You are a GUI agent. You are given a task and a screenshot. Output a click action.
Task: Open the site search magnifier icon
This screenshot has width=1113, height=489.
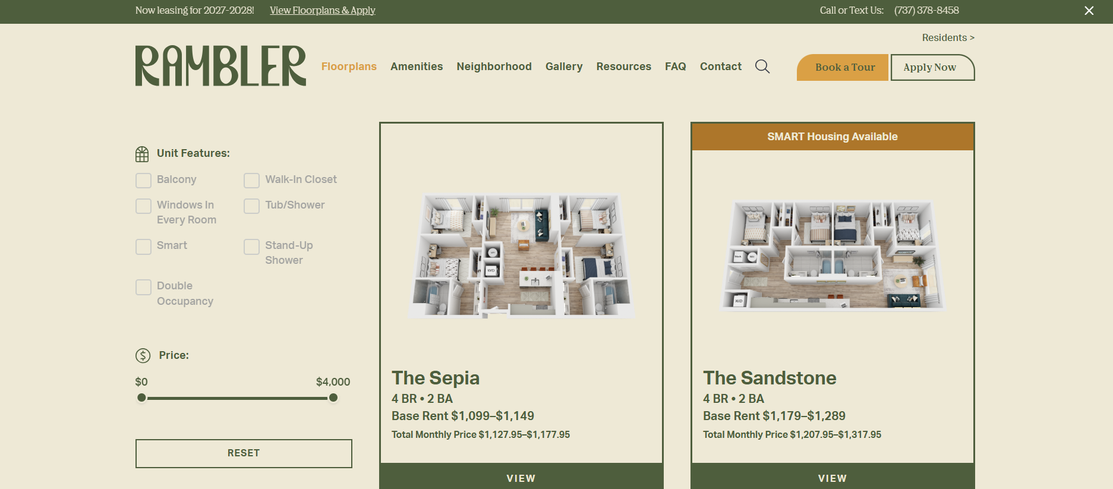point(762,67)
